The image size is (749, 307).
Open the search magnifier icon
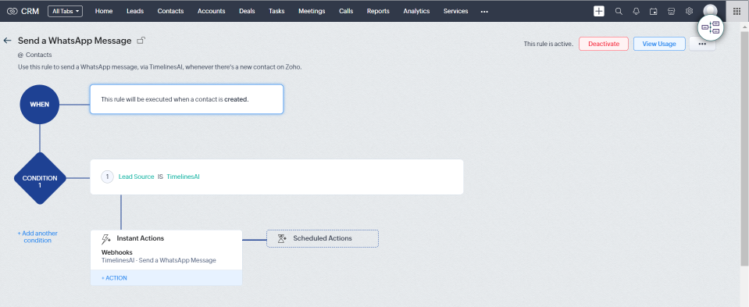click(x=619, y=11)
